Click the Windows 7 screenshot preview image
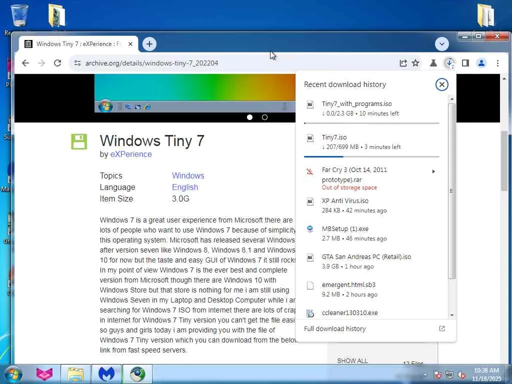 tap(195, 93)
